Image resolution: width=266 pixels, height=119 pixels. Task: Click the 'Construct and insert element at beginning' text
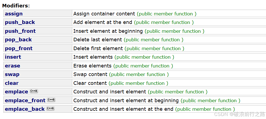pos(126,101)
